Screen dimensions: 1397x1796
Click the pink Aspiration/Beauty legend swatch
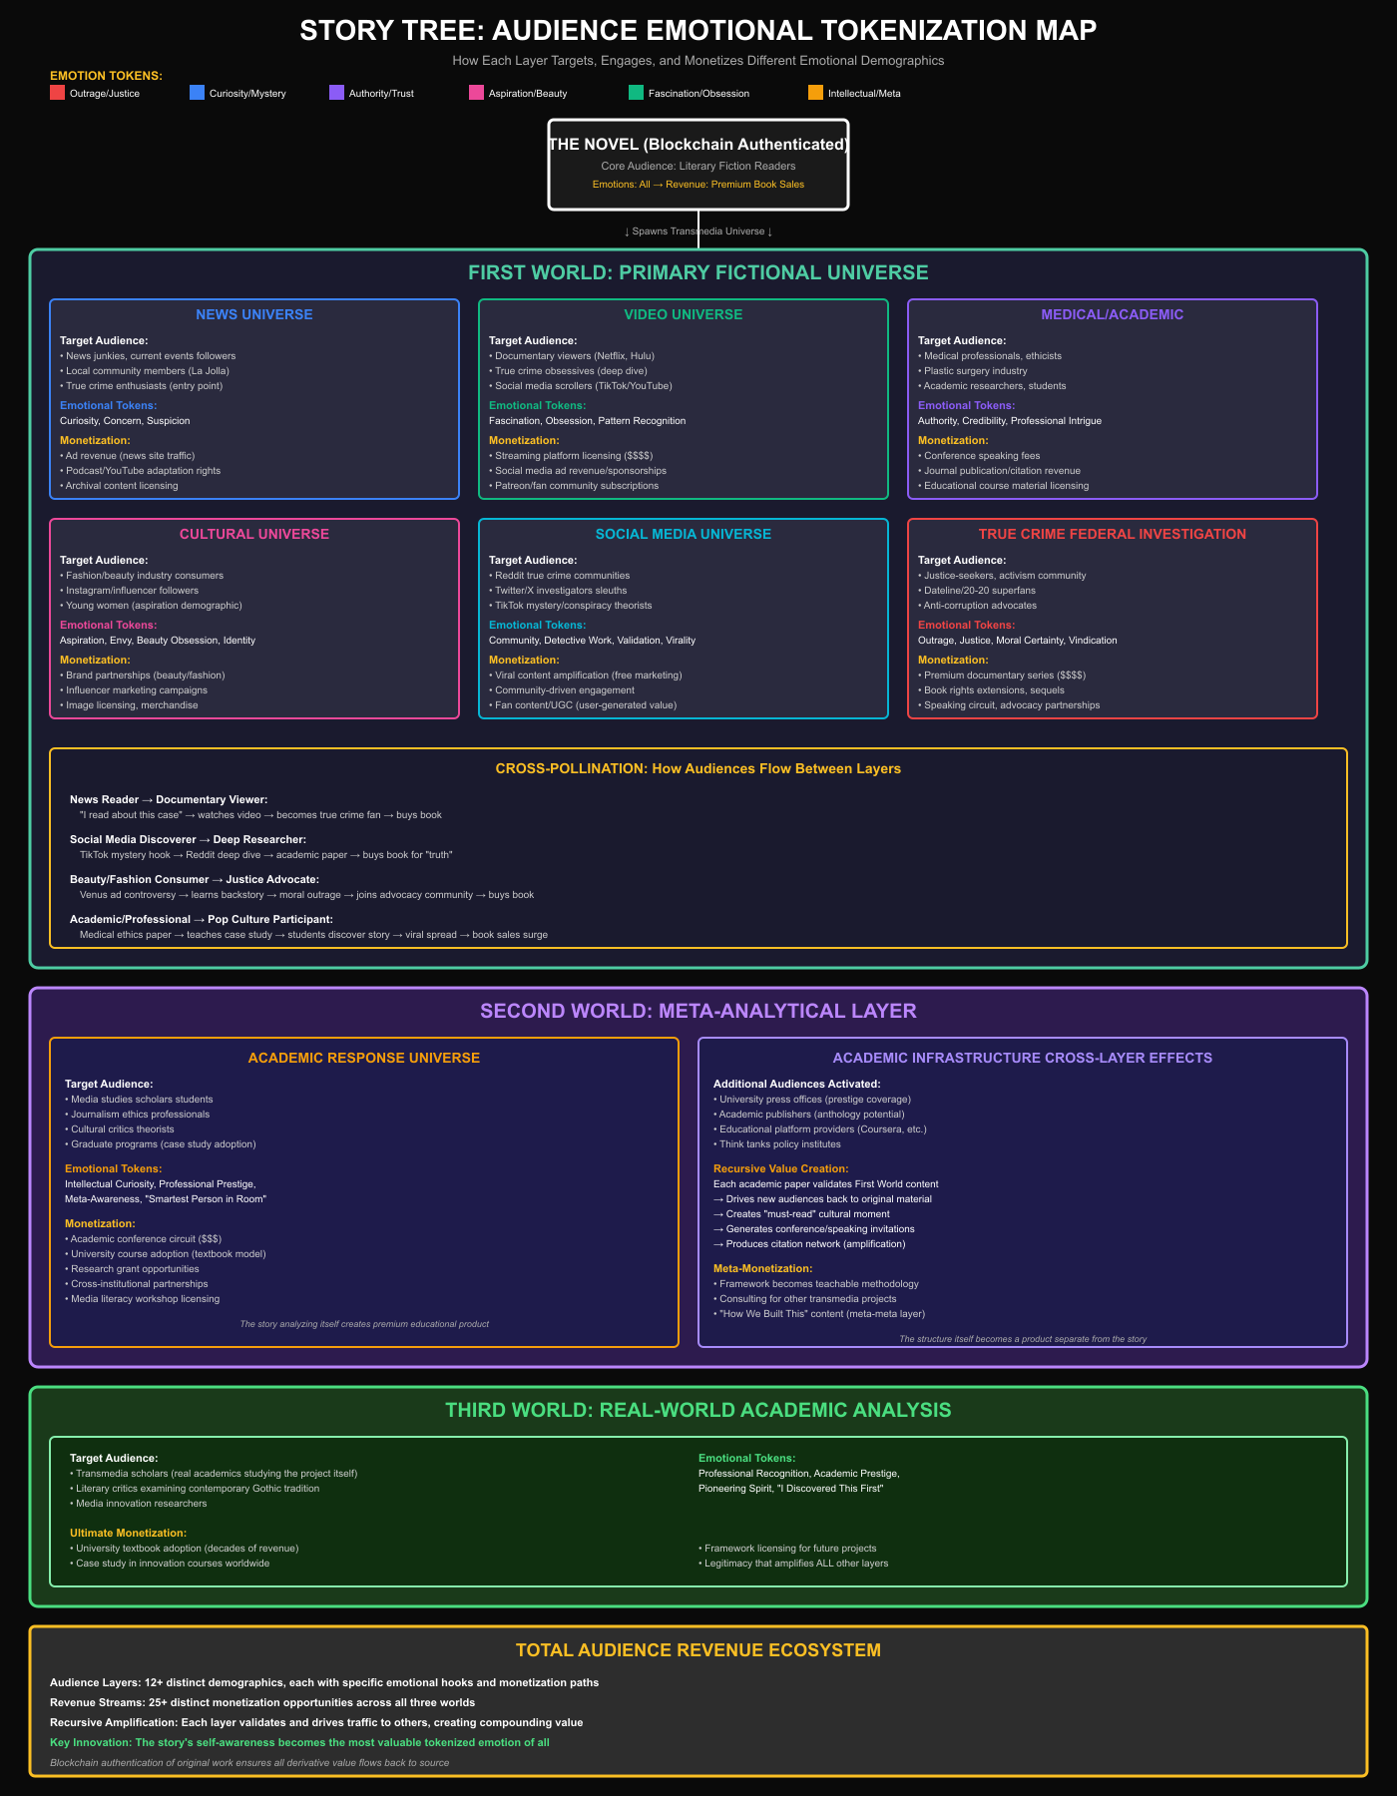point(476,93)
